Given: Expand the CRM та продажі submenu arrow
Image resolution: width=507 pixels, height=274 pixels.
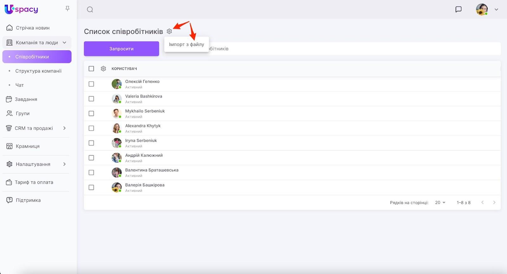Looking at the screenshot, I should tap(64, 128).
